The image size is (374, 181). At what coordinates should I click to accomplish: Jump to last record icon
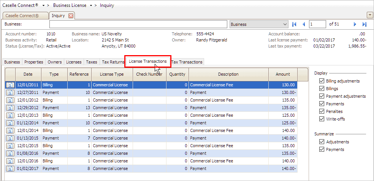364,24
